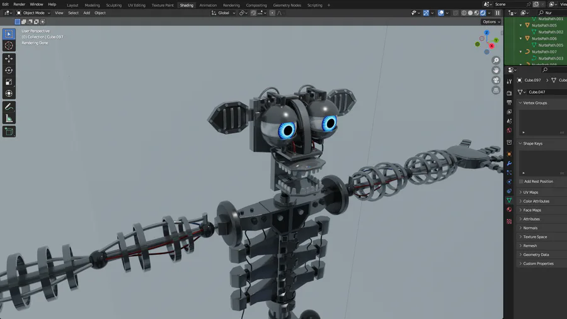Toggle Show Gizmo button in header
This screenshot has width=567, height=319.
(426, 13)
